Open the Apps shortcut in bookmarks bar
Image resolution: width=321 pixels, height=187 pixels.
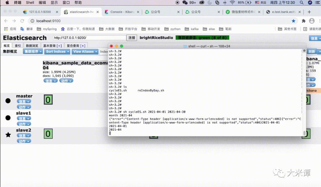[10, 29]
